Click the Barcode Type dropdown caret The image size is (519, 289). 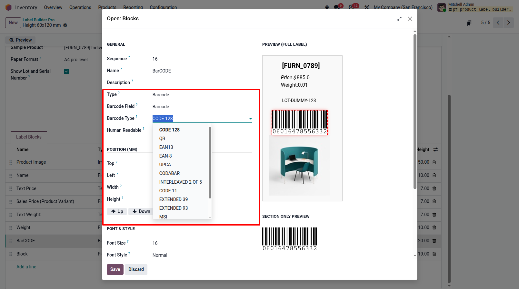coord(250,119)
